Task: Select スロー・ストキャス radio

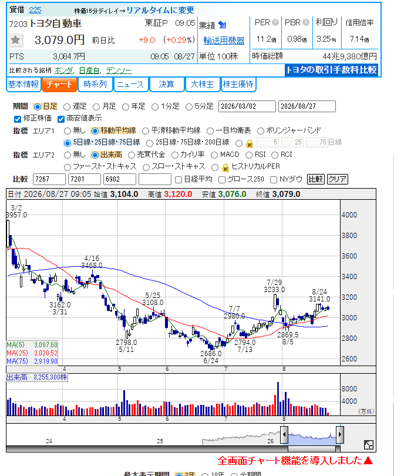Action: pos(146,167)
